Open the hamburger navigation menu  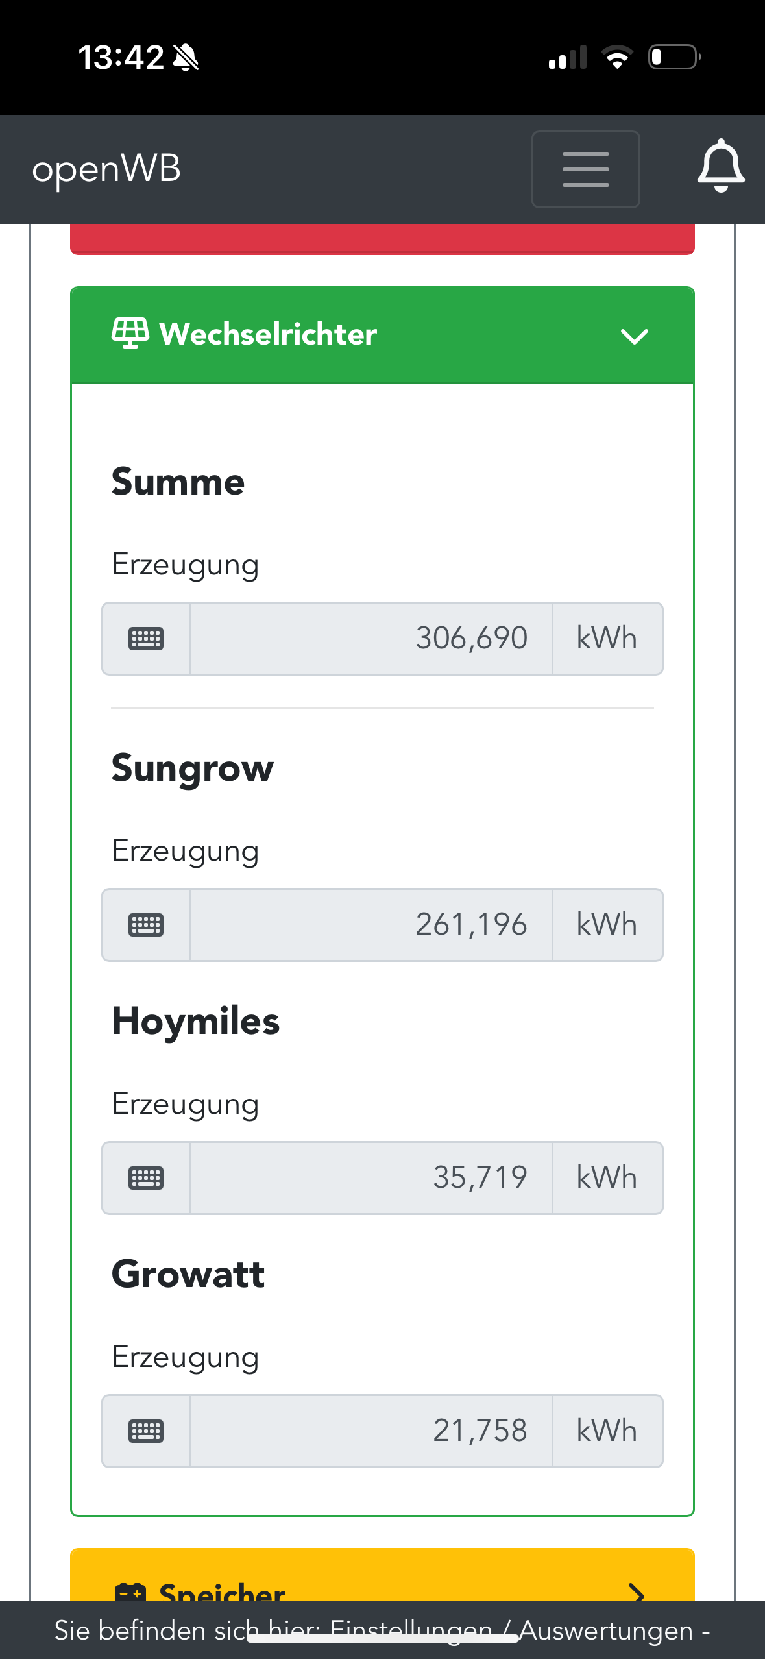point(585,169)
